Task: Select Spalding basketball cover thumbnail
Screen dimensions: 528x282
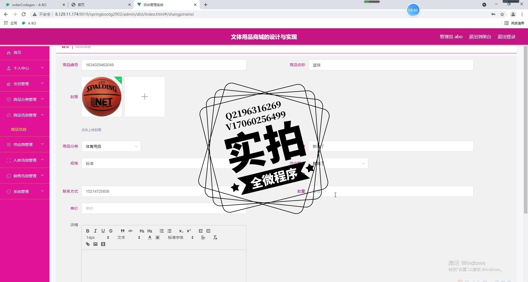Action: coord(102,97)
